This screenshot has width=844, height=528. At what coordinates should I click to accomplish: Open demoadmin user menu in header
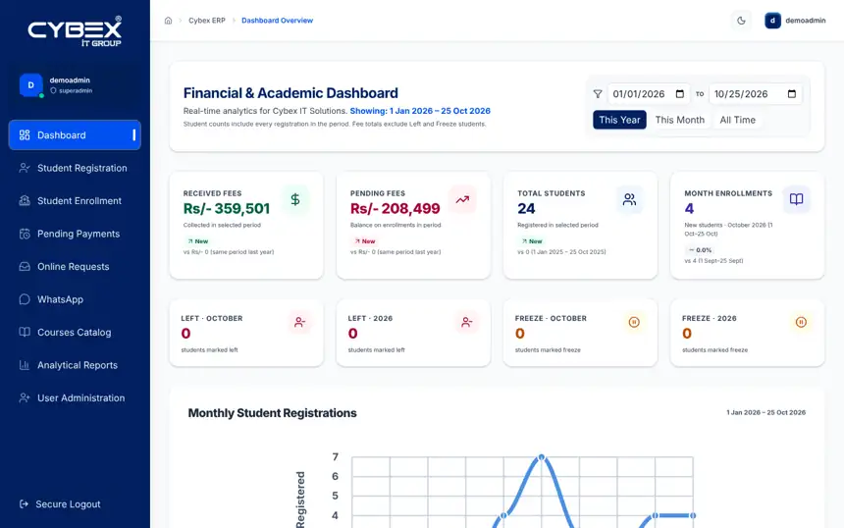[795, 21]
